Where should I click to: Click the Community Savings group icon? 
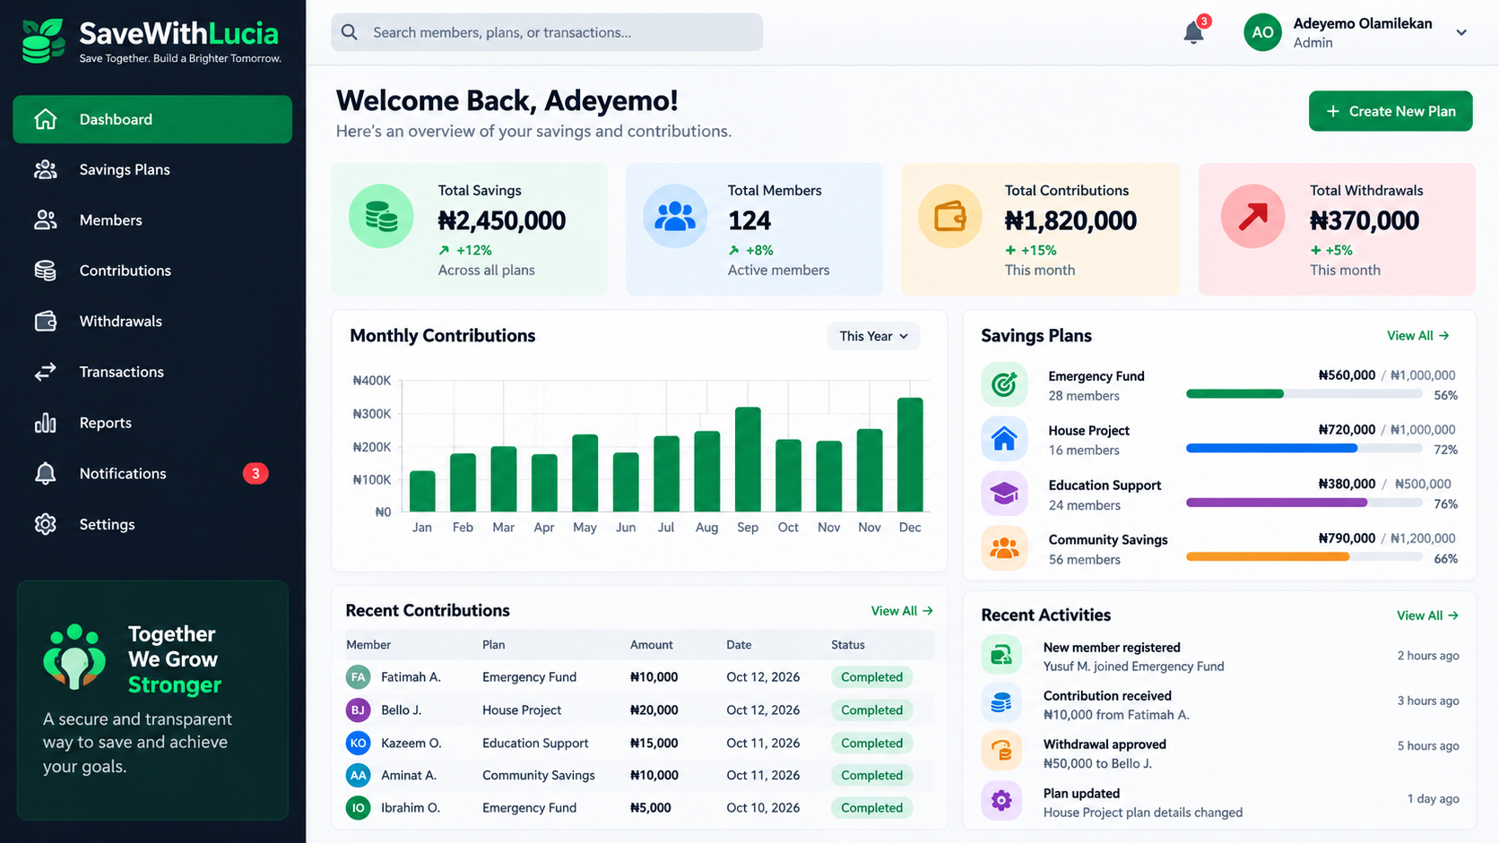coord(1004,548)
